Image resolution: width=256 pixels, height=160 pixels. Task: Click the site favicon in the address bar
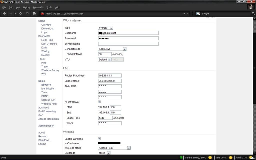point(42,13)
